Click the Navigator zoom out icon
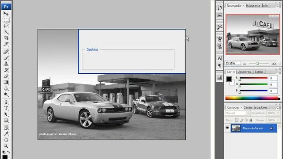 click(x=245, y=64)
